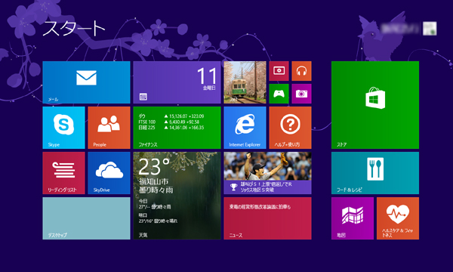
Task: Open the Mail (メール) tile
Action: (x=86, y=82)
